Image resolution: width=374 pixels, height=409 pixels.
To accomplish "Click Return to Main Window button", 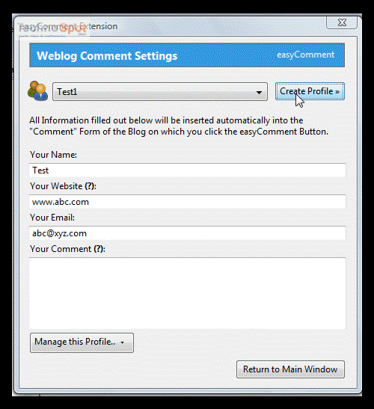I will click(290, 369).
